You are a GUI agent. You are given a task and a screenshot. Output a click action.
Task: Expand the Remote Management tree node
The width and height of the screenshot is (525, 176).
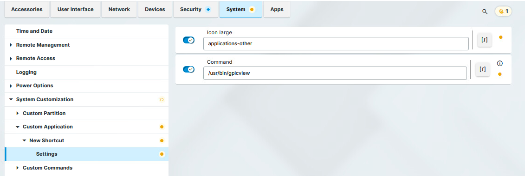pyautogui.click(x=11, y=45)
